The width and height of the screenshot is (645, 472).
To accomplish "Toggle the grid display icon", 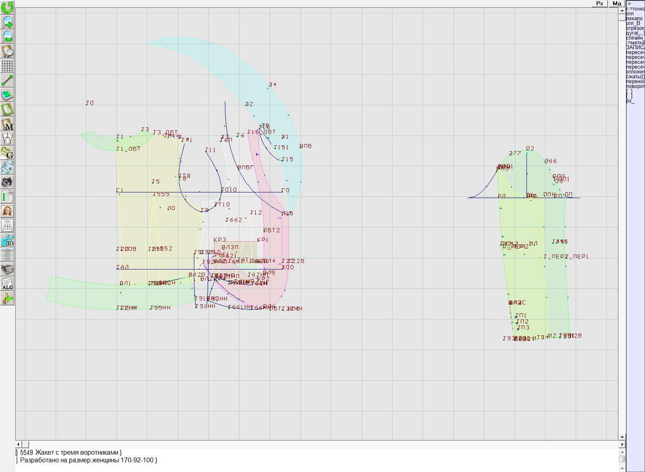I will coord(7,65).
